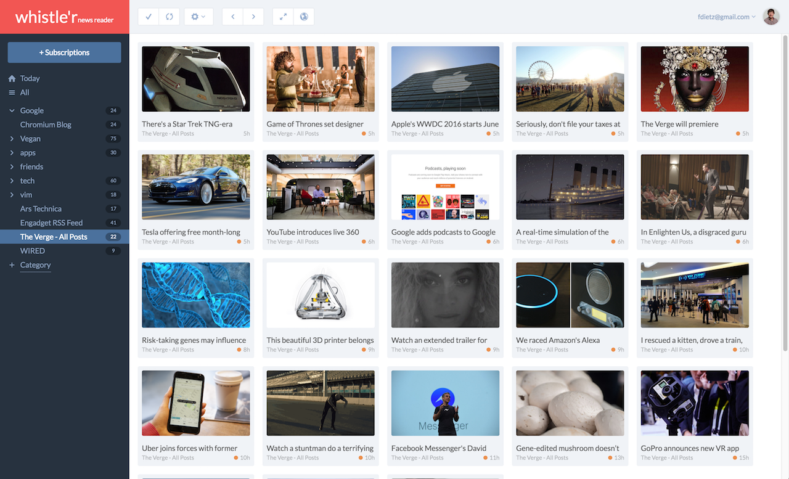Click the + Subscriptions button

click(x=64, y=52)
